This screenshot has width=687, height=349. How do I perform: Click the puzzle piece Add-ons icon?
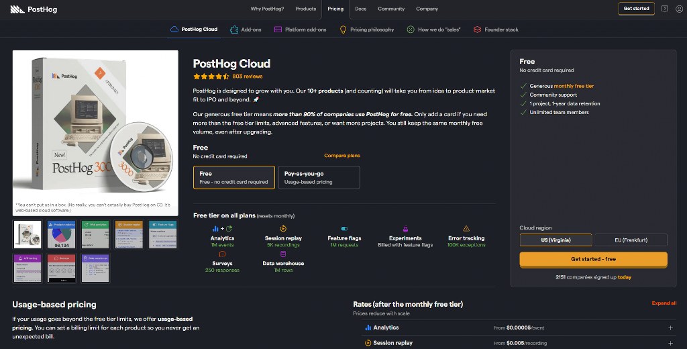(234, 30)
